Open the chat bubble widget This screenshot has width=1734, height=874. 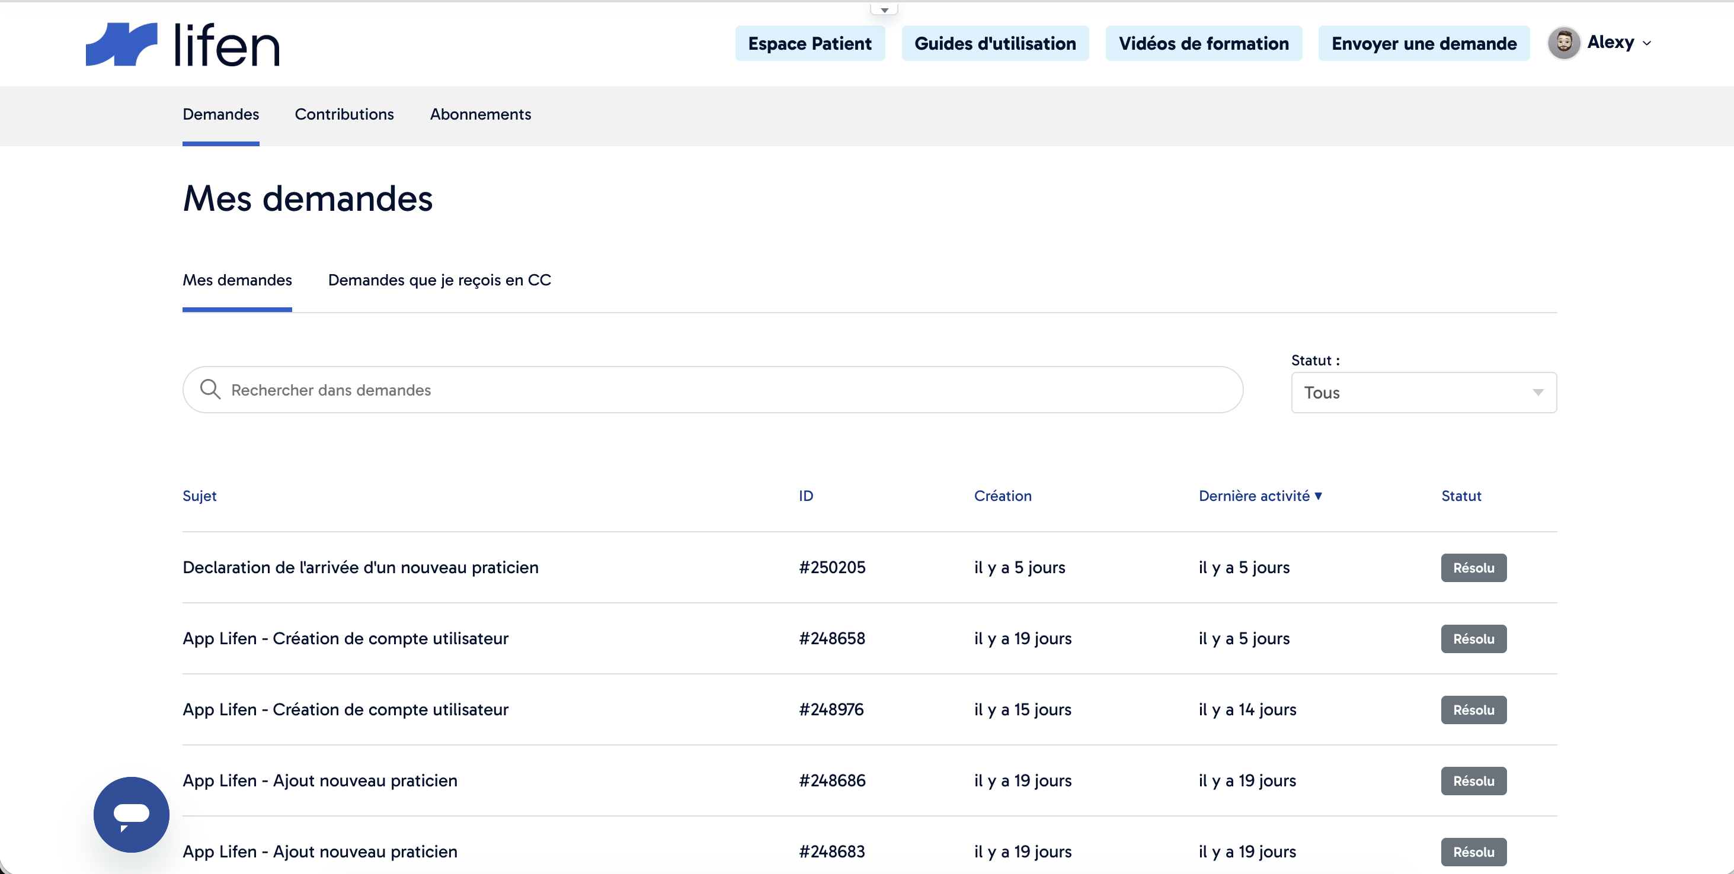tap(131, 814)
